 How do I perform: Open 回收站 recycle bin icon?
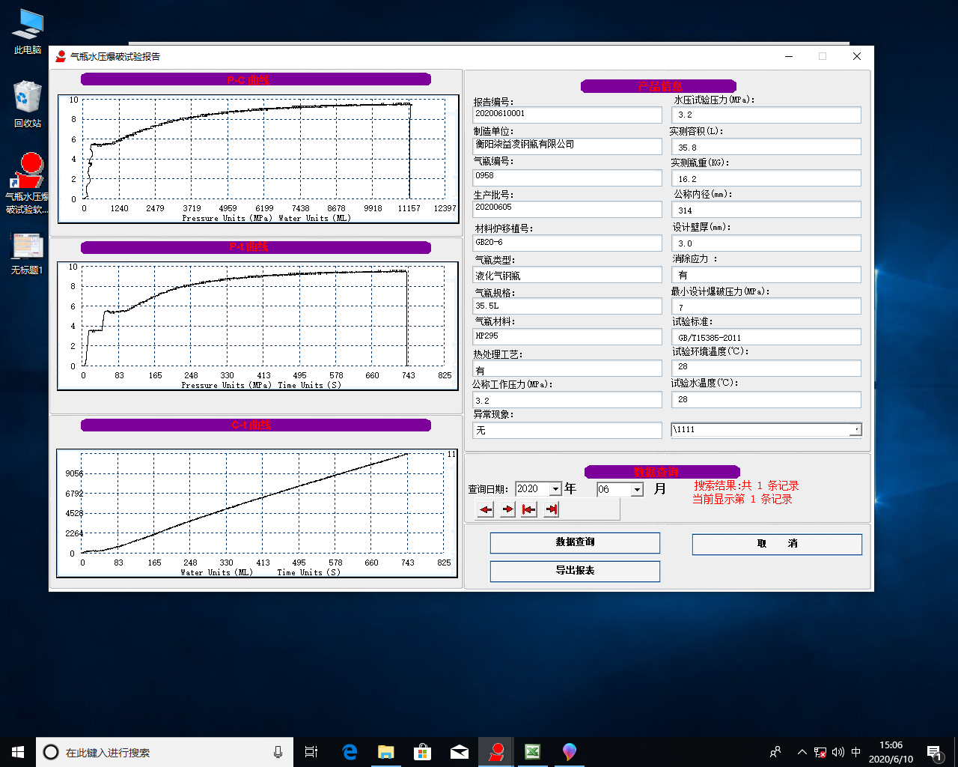tap(28, 105)
